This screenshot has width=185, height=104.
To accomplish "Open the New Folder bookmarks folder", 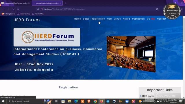I will tap(38, 14).
